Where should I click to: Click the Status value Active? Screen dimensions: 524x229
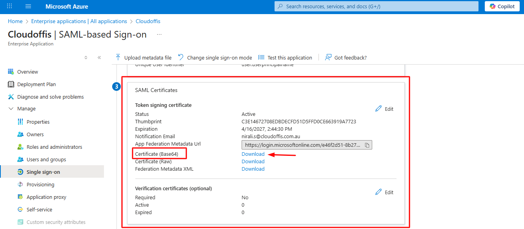tap(248, 114)
